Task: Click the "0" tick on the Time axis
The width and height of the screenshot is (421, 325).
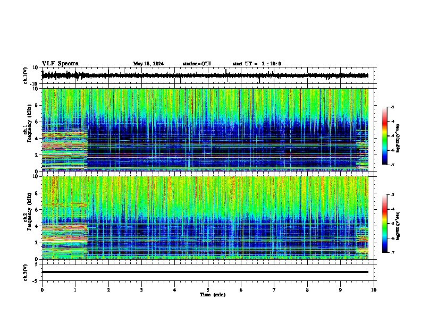Action: [x=42, y=290]
